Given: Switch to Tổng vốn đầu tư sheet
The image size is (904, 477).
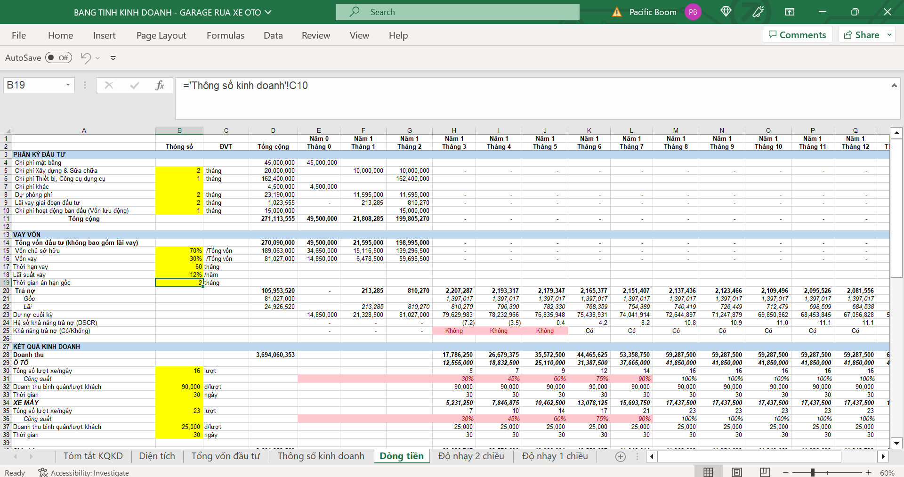Looking at the screenshot, I should pyautogui.click(x=226, y=456).
